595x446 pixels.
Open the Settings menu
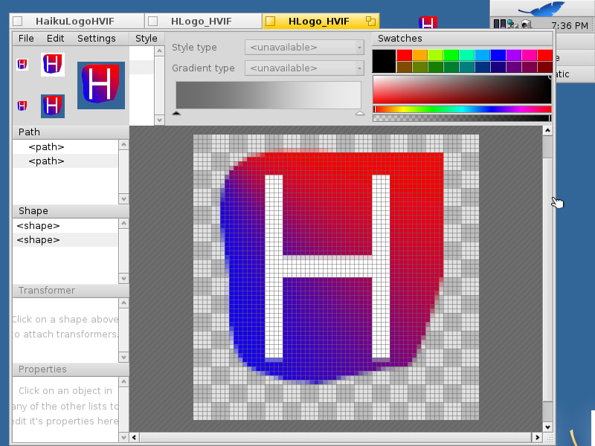click(x=96, y=39)
